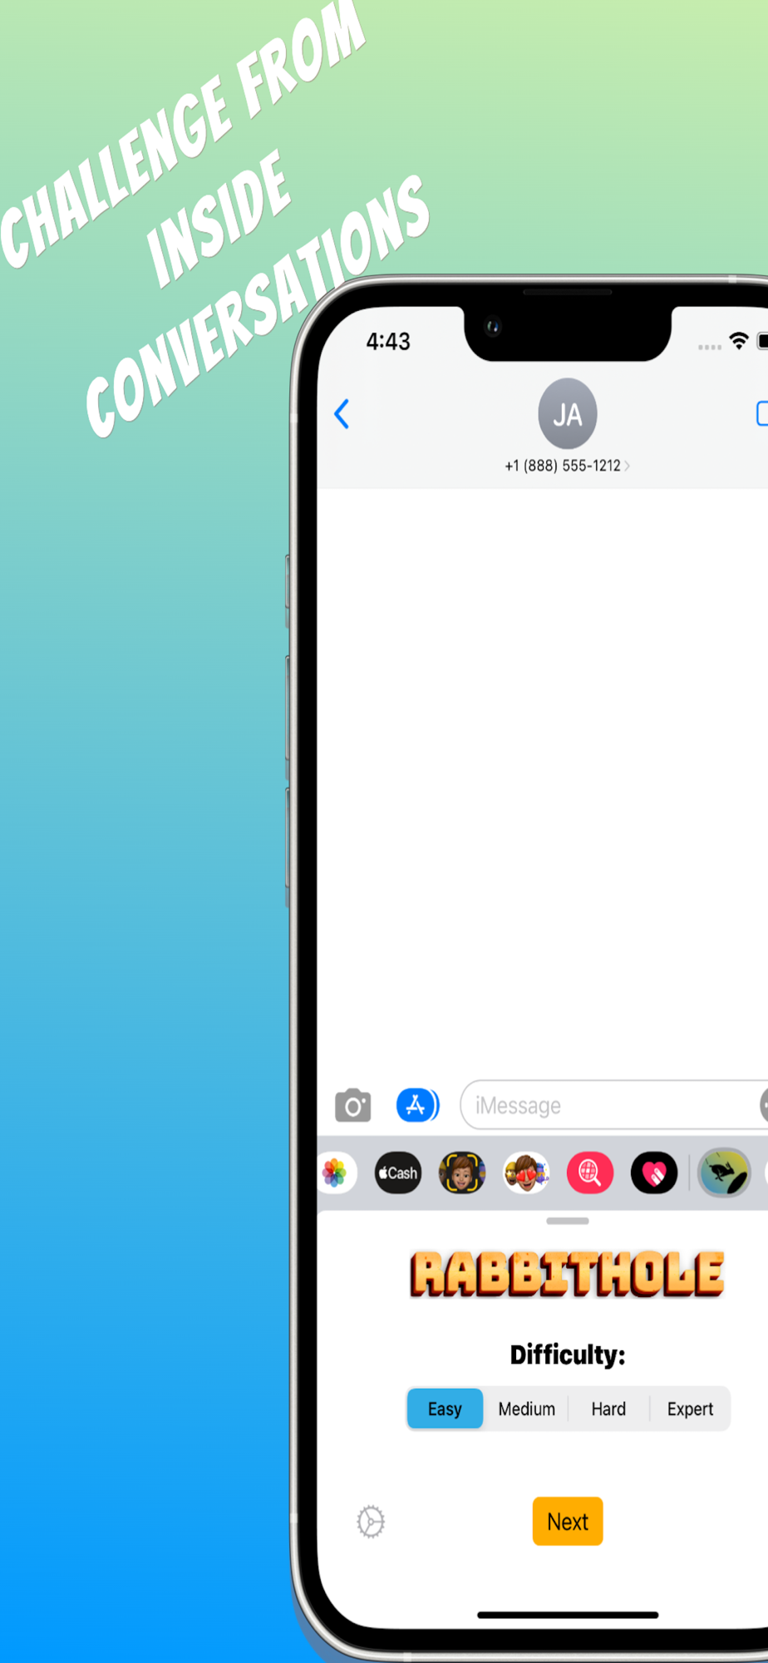The width and height of the screenshot is (768, 1663).
Task: Toggle the App Store apps button
Action: click(417, 1105)
